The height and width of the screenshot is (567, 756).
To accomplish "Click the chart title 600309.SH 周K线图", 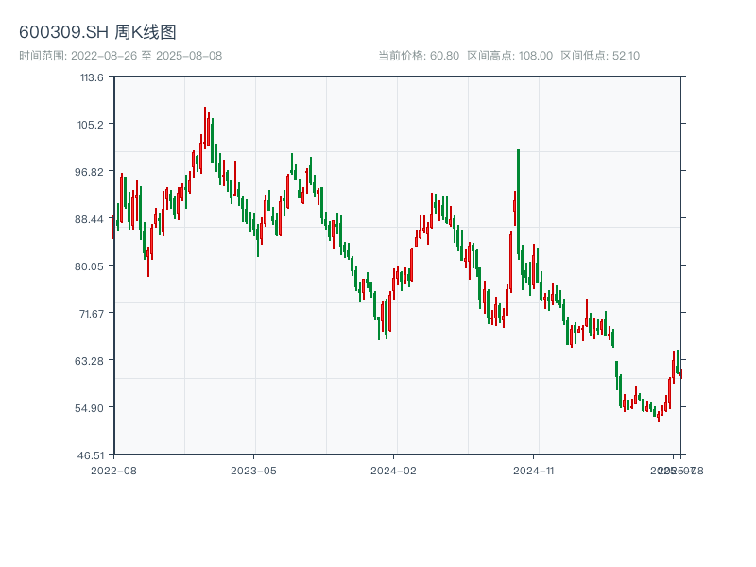I will click(97, 32).
